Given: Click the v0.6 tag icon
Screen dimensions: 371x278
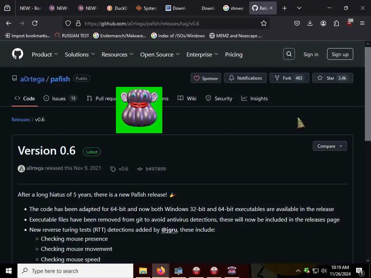Looking at the screenshot, I should pos(113,169).
